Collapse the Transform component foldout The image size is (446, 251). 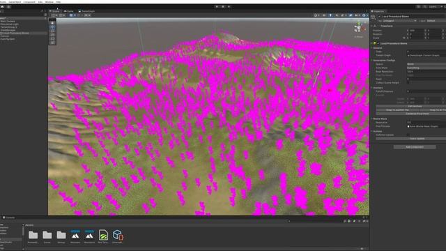[x=371, y=26]
